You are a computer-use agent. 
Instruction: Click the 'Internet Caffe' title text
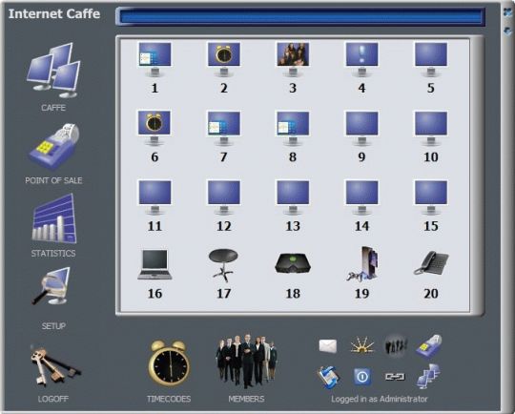click(54, 13)
